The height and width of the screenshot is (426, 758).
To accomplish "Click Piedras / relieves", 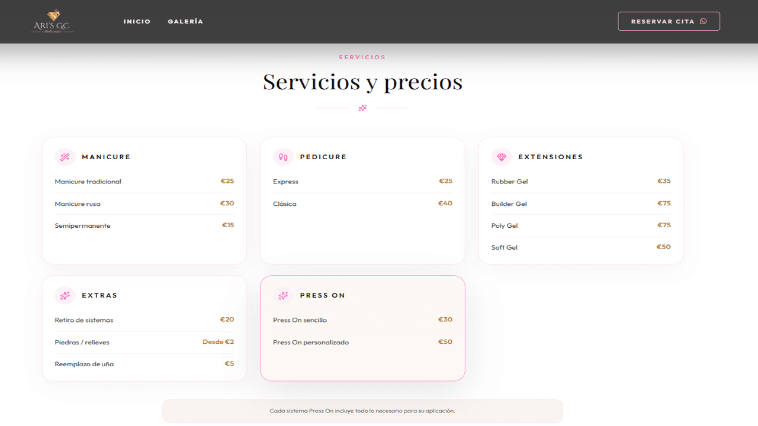I will (144, 342).
